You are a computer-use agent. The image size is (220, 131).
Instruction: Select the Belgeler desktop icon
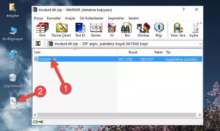[x=13, y=11]
